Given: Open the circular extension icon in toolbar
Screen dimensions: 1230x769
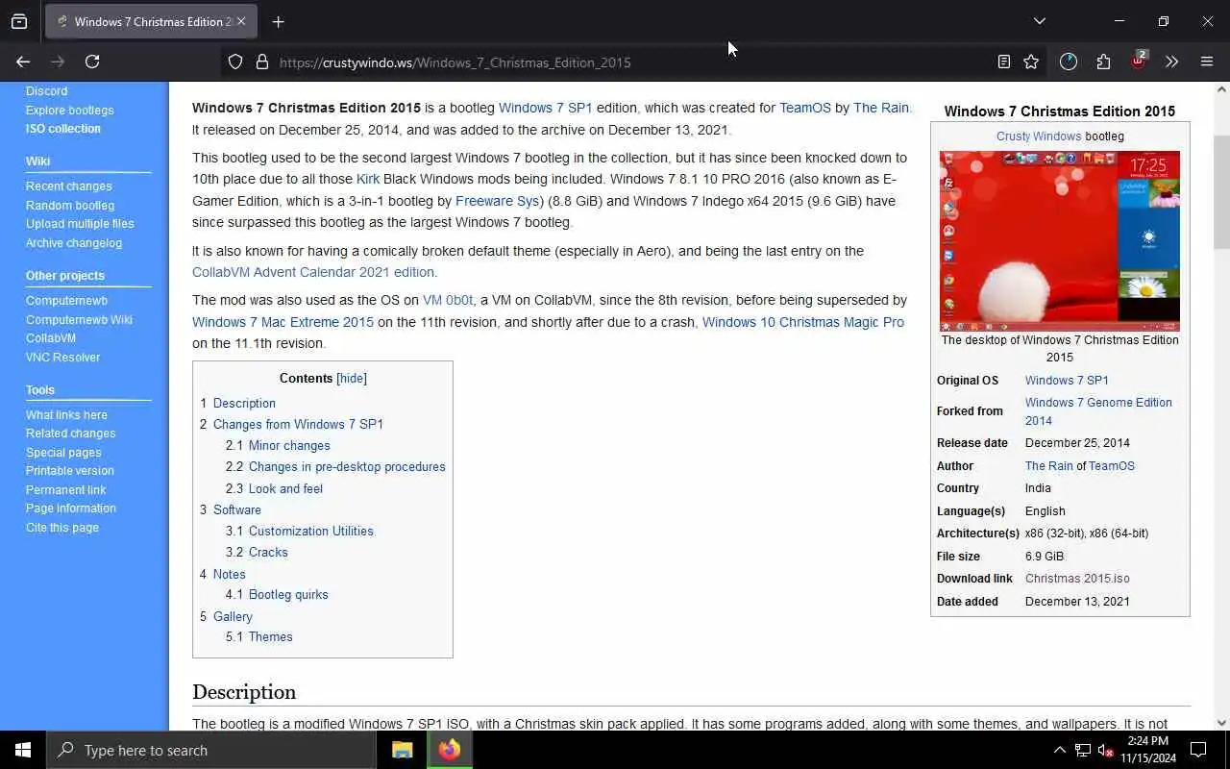Looking at the screenshot, I should point(1069,62).
